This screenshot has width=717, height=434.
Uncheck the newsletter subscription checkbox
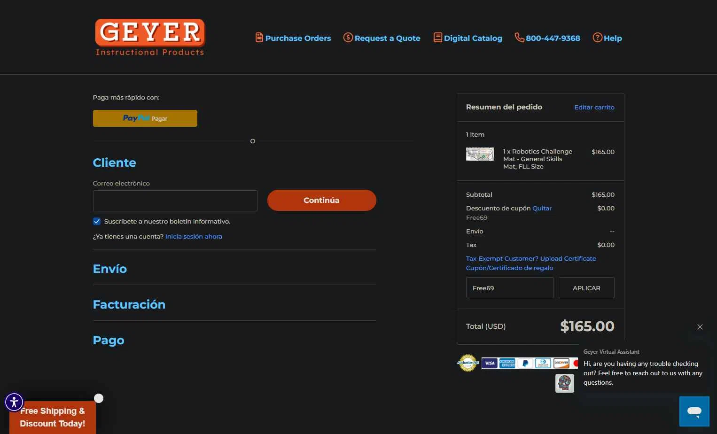pyautogui.click(x=97, y=221)
